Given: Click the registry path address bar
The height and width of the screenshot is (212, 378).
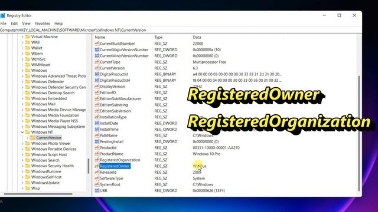Looking at the screenshot, I should (x=181, y=30).
